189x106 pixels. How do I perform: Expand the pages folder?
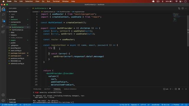[13, 40]
